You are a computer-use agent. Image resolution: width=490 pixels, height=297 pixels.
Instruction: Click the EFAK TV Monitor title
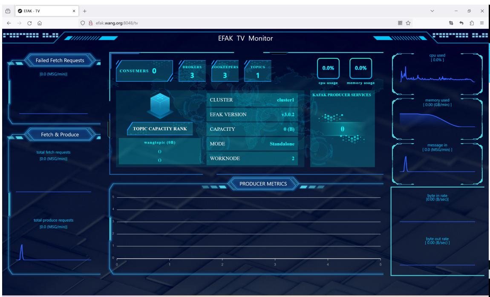click(245, 38)
